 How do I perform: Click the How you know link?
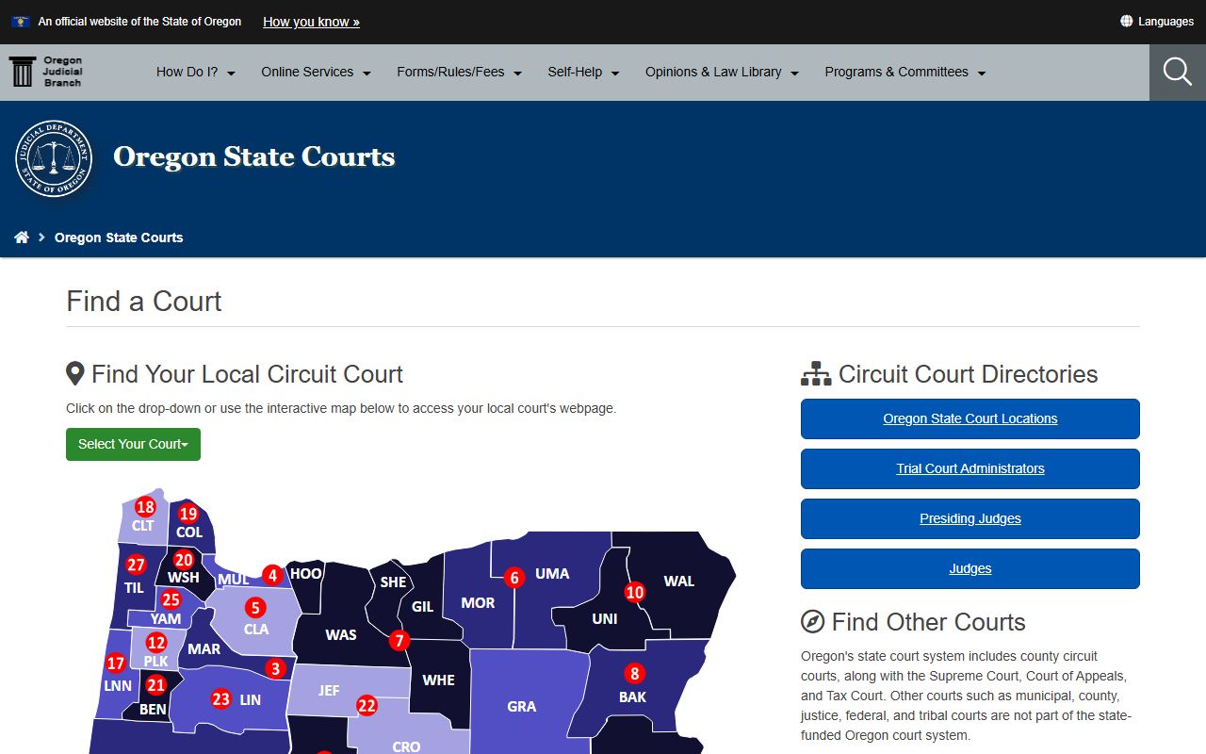(311, 22)
